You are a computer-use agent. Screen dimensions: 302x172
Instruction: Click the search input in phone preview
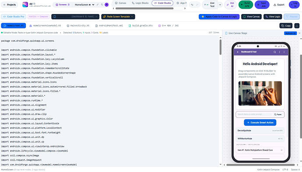(x=254, y=114)
